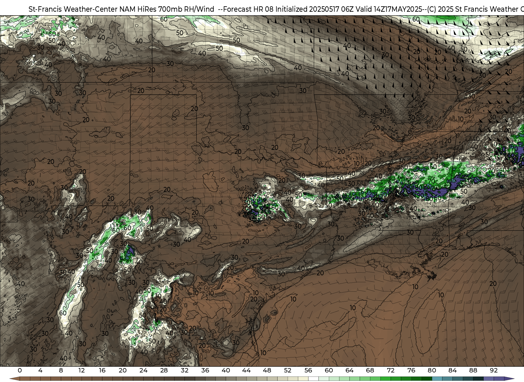Click the light blue swatch below label 84

(x=447, y=379)
